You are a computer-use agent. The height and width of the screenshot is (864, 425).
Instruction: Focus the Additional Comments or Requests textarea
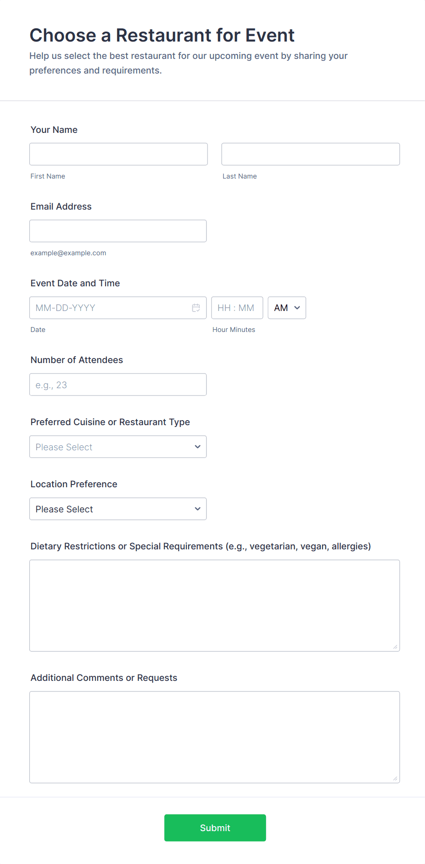[214, 737]
